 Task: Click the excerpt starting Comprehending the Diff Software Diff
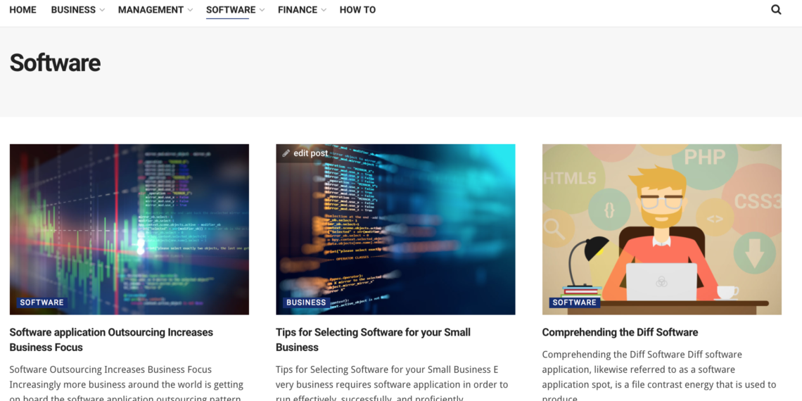tap(658, 376)
